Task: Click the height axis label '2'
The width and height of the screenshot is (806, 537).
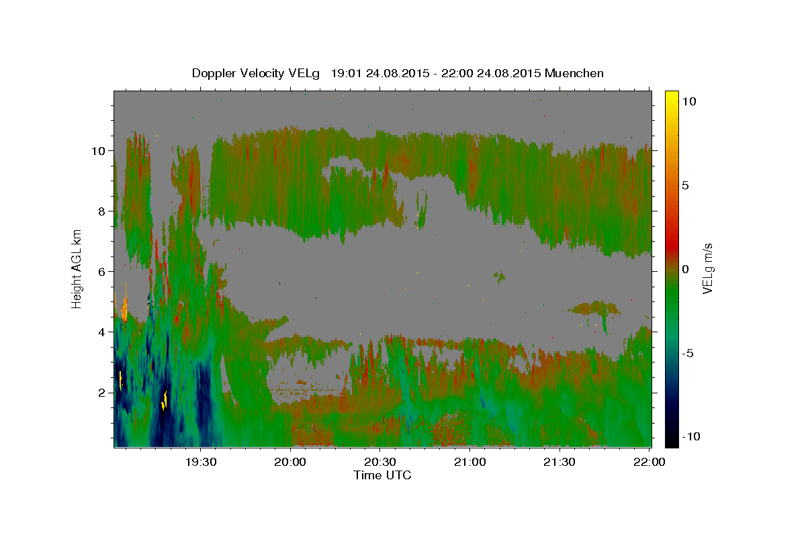Action: [x=101, y=392]
